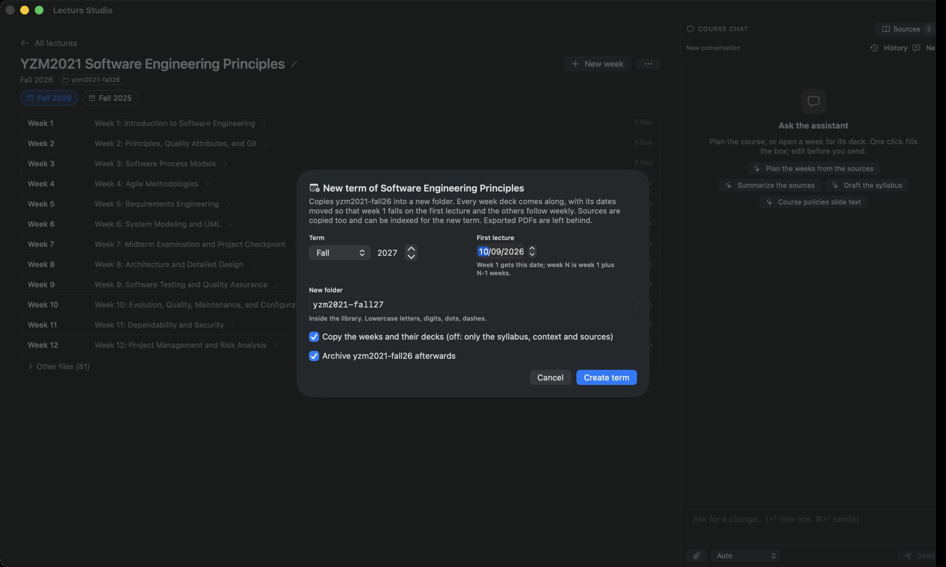Increase the term year with up arrow
Viewport: 946px width, 567px height.
411,249
